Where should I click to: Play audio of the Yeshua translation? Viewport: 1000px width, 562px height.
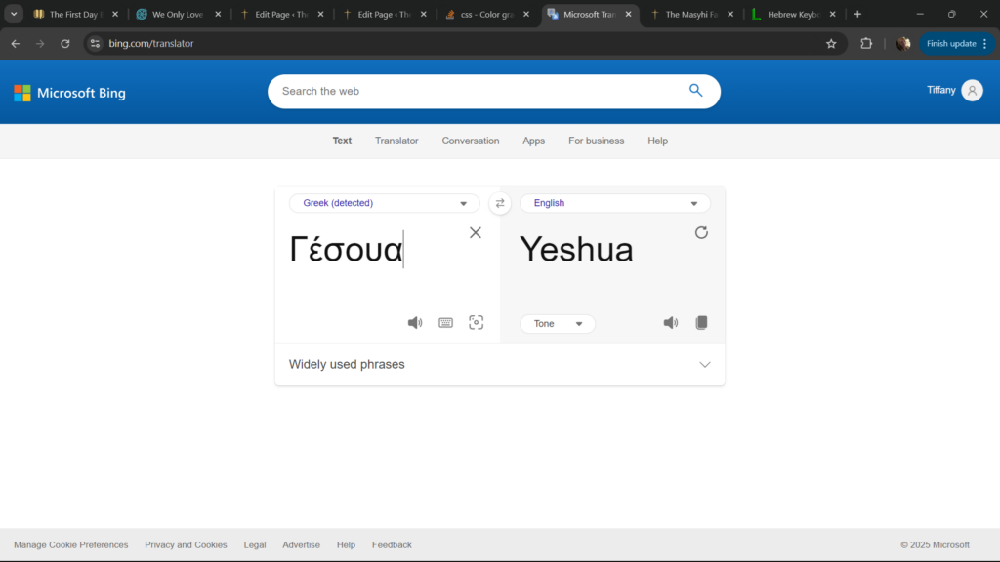click(x=671, y=323)
